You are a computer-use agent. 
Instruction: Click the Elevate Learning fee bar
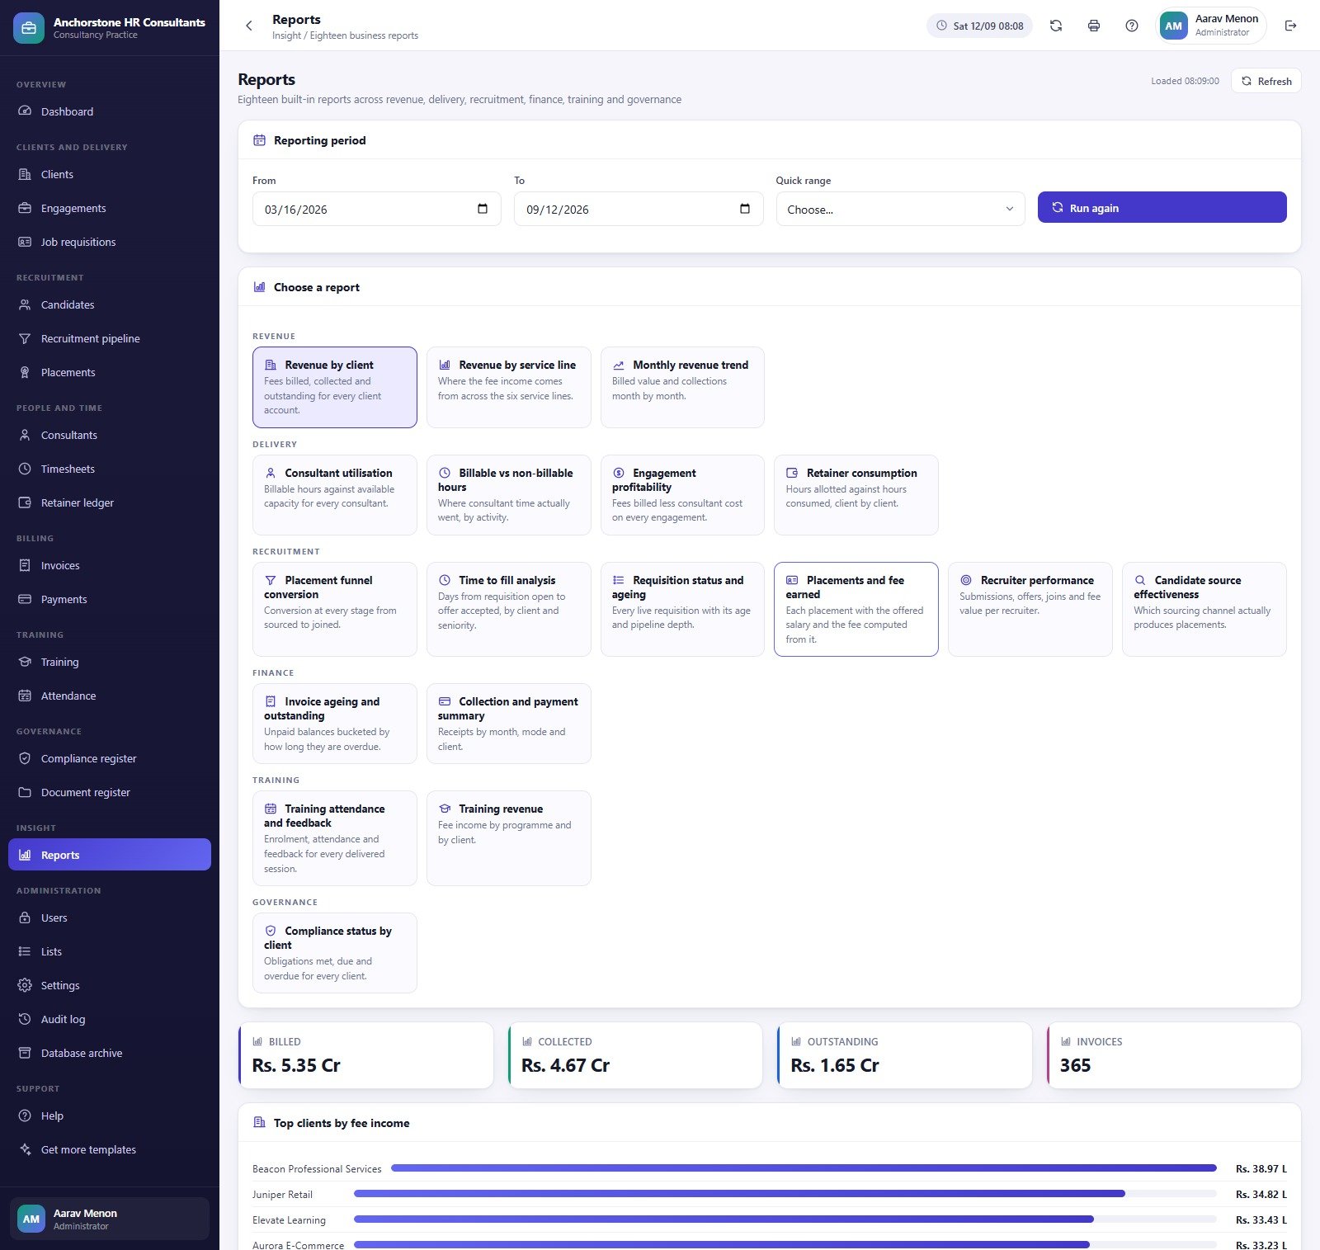point(724,1219)
